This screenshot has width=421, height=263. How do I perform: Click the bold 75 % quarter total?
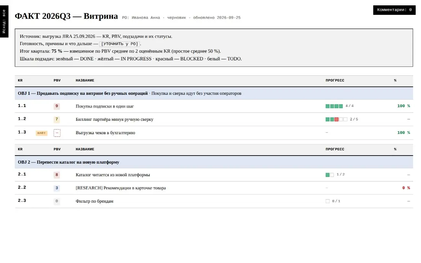click(x=57, y=51)
